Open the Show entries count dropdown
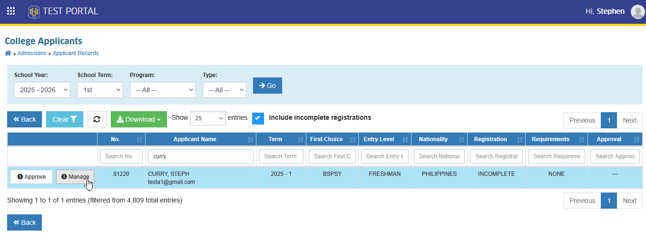Image resolution: width=646 pixels, height=241 pixels. point(208,118)
